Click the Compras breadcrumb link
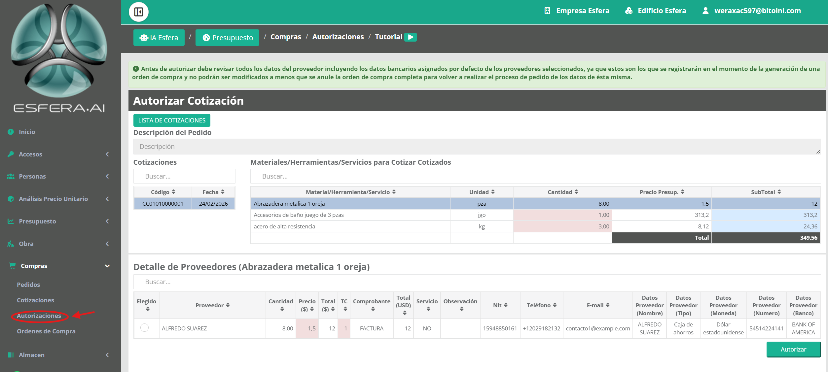The width and height of the screenshot is (828, 372). [x=286, y=37]
